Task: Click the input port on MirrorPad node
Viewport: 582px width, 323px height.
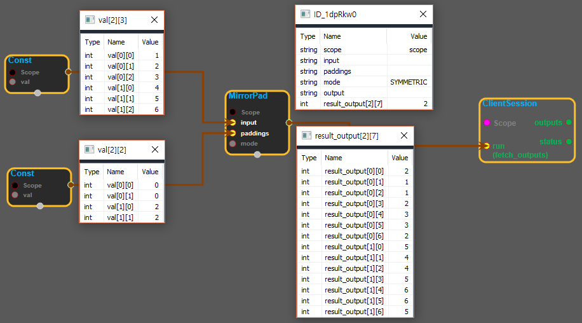Action: pyautogui.click(x=233, y=122)
